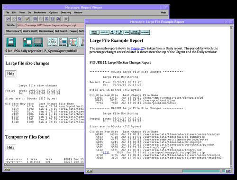Screen dimensions: 237x180
Task: Reload the page with the Reload icon
Action: tap(35, 19)
